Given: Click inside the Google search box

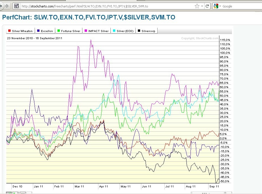Looking at the screenshot, I should (240, 6).
